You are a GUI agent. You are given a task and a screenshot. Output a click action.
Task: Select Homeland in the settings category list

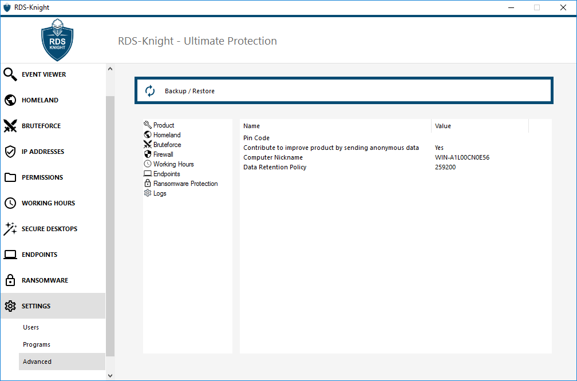click(167, 135)
